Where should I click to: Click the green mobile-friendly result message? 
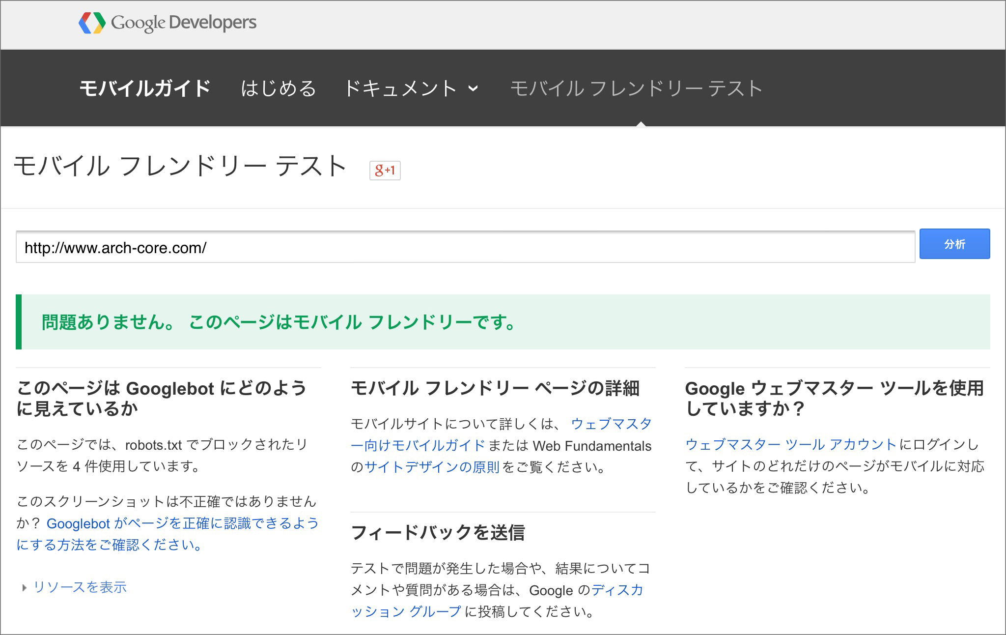(x=503, y=322)
